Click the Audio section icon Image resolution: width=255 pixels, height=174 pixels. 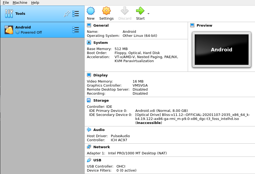[x=88, y=130]
